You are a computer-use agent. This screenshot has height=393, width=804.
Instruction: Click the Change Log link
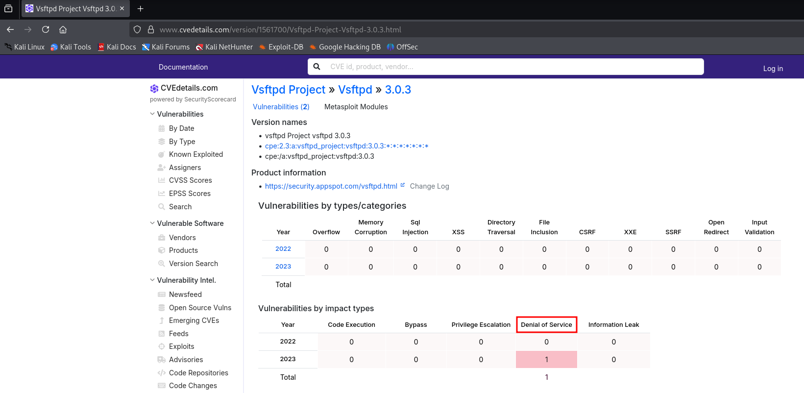(x=429, y=186)
